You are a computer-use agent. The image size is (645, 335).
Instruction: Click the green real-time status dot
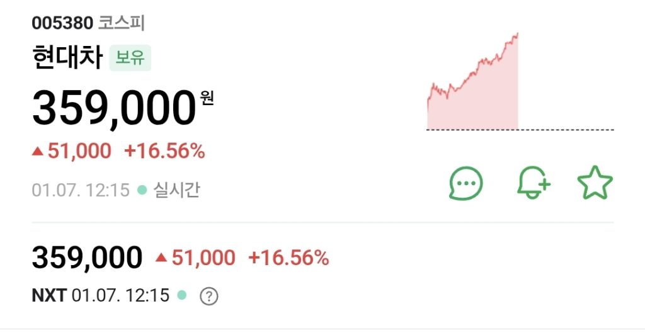pyautogui.click(x=142, y=190)
